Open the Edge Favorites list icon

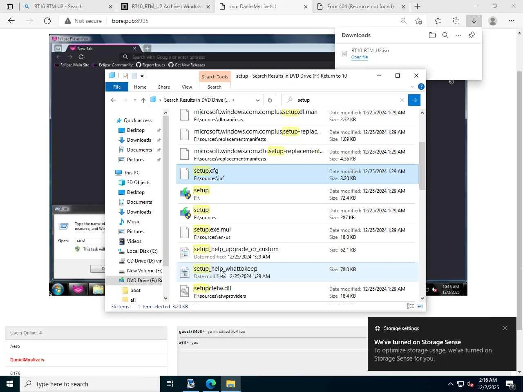(x=438, y=21)
